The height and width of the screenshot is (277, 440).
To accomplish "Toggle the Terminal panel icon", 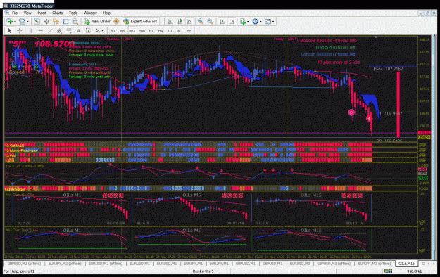I will pyautogui.click(x=65, y=21).
